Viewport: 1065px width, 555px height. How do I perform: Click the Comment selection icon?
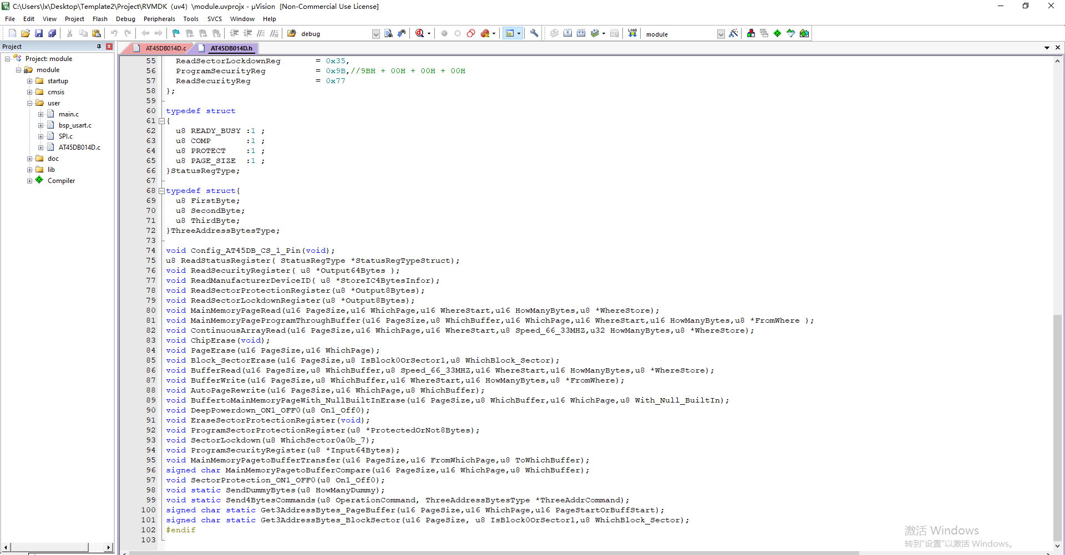[261, 34]
